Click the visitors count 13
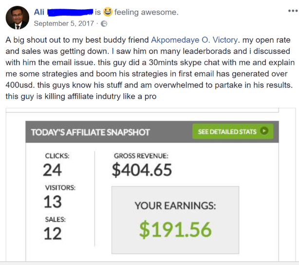This screenshot has width=299, height=265. click(53, 202)
